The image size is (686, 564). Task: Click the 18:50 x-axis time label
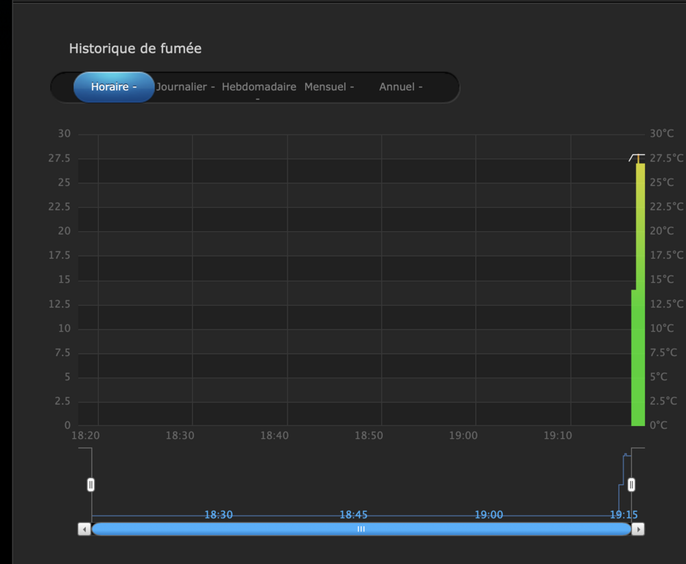368,436
